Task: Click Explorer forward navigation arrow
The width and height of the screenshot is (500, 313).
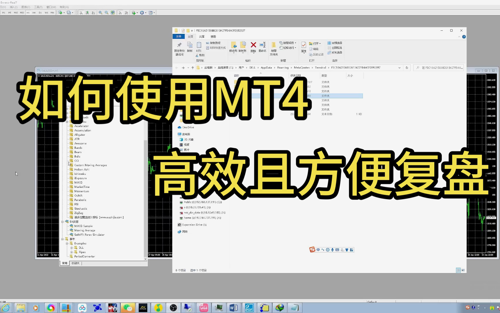Action: (x=183, y=68)
